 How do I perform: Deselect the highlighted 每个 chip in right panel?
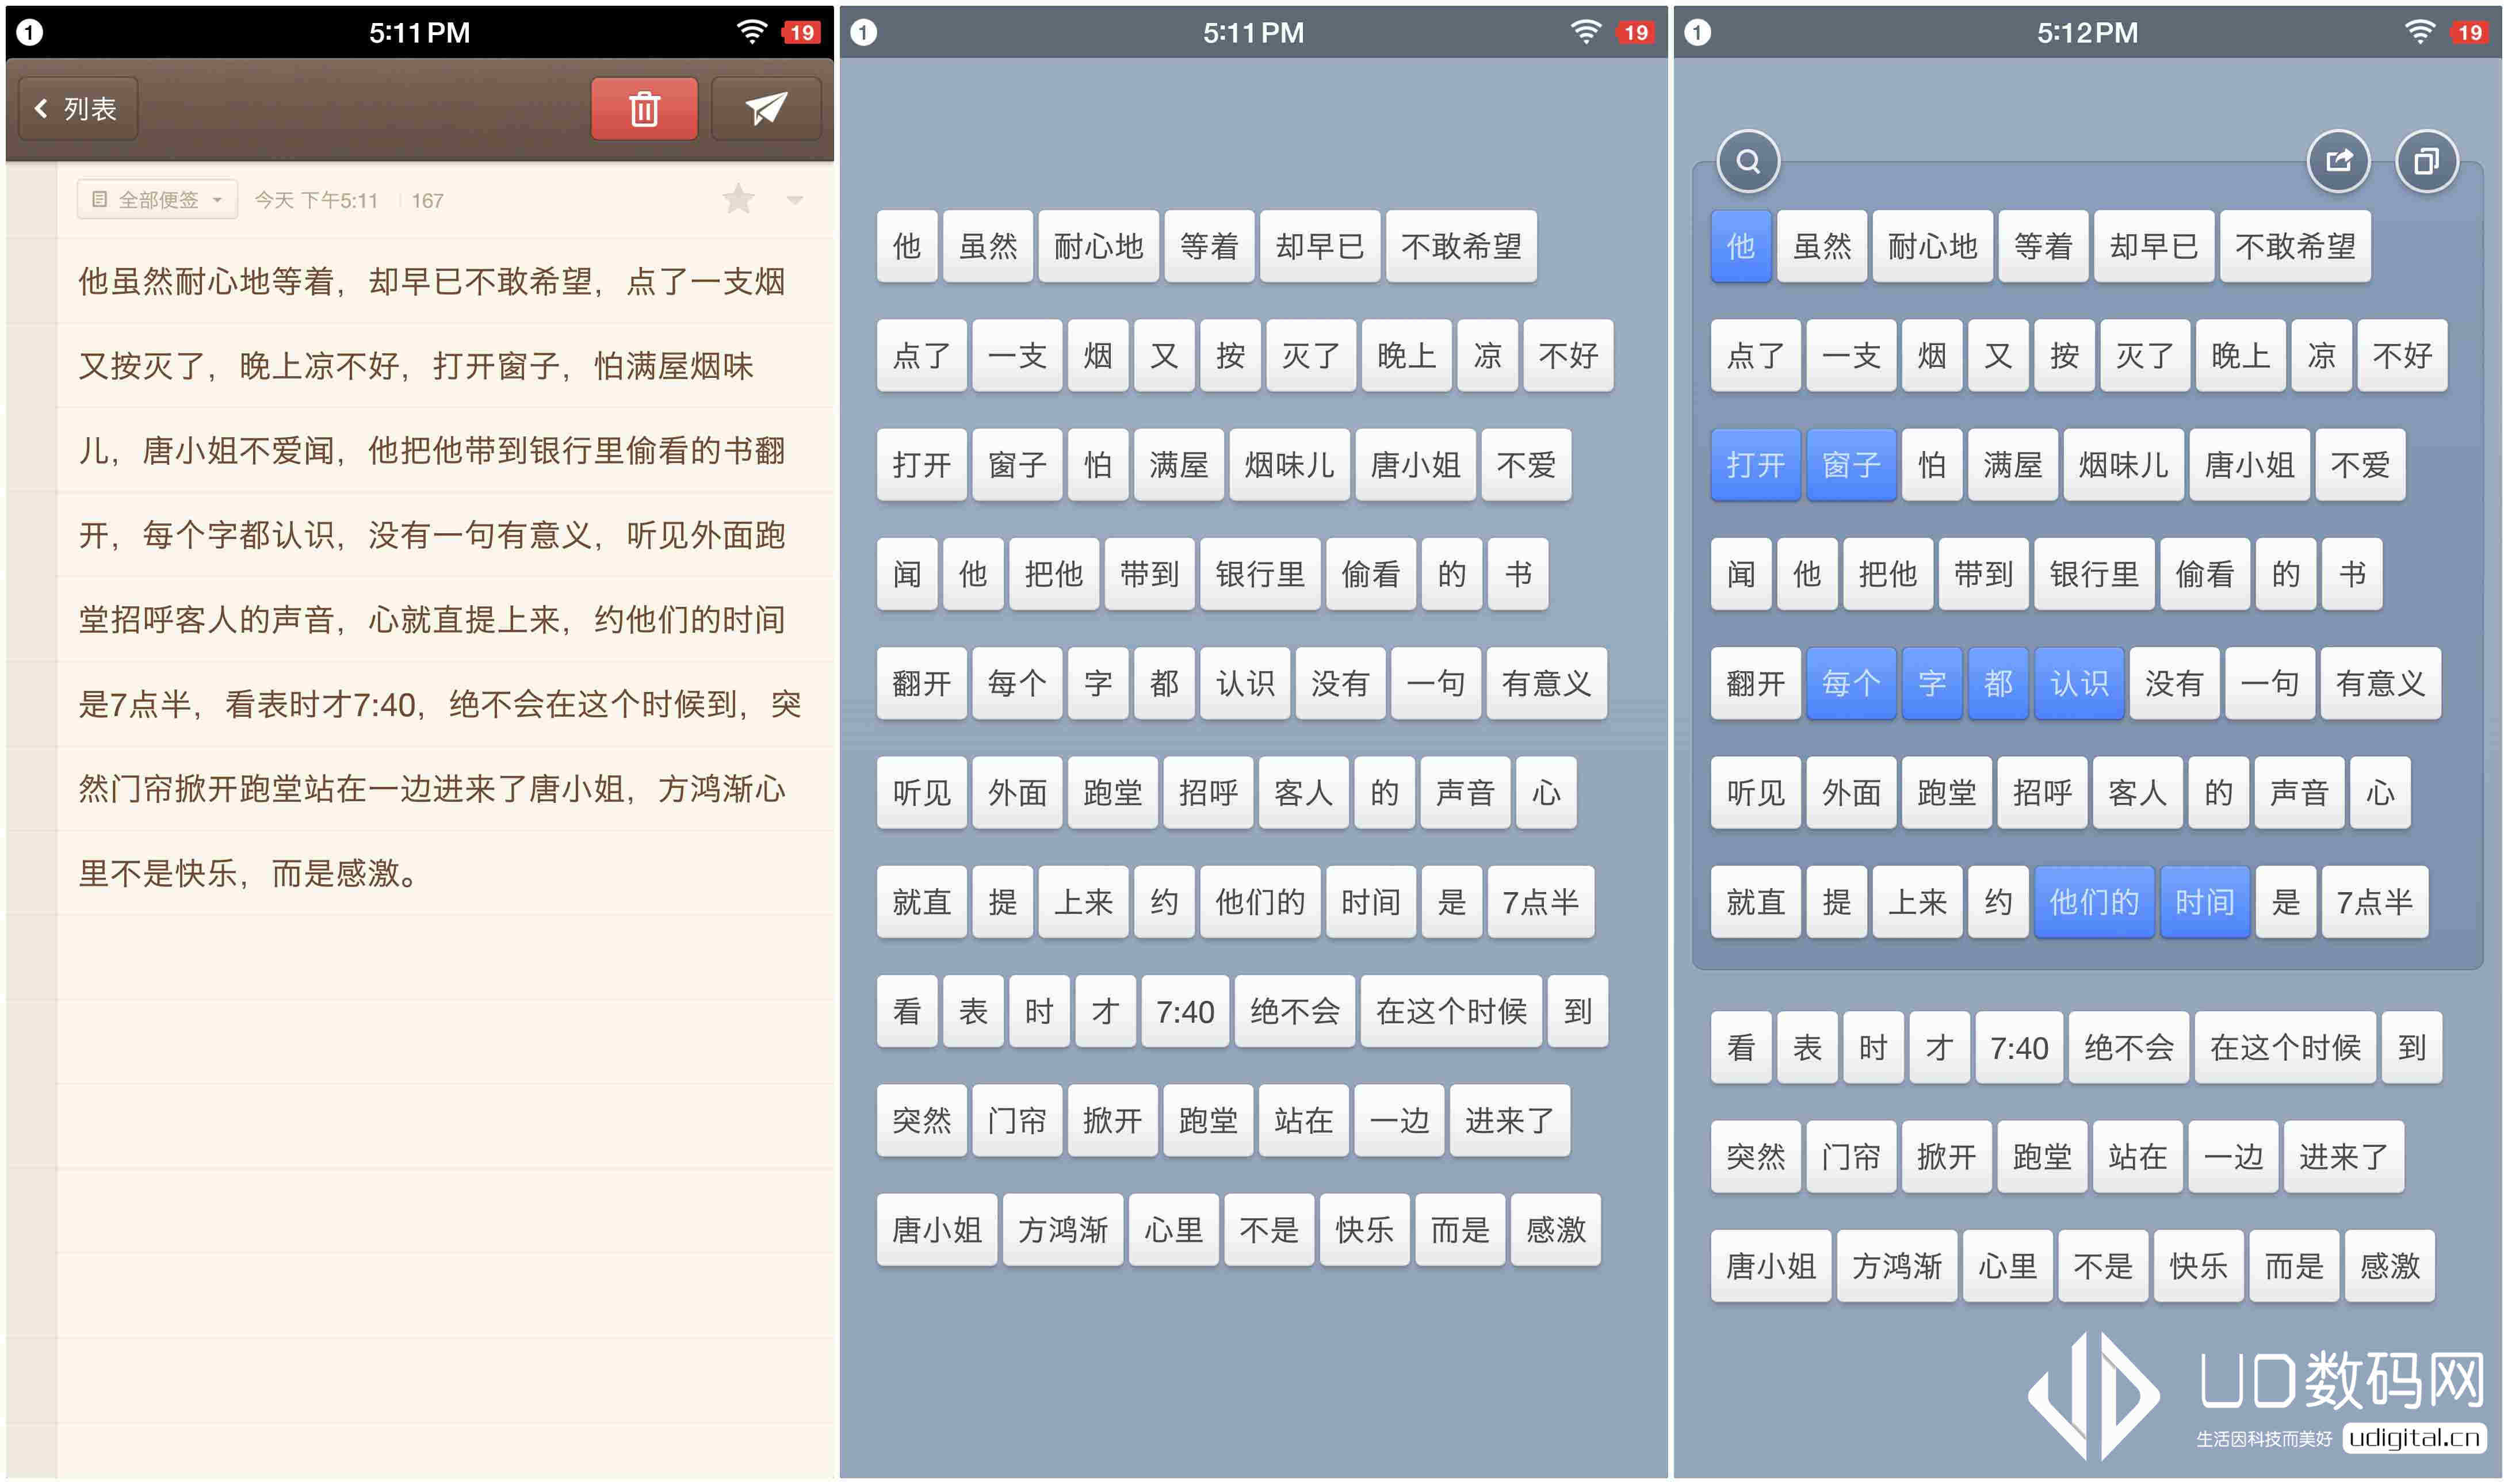click(1851, 683)
